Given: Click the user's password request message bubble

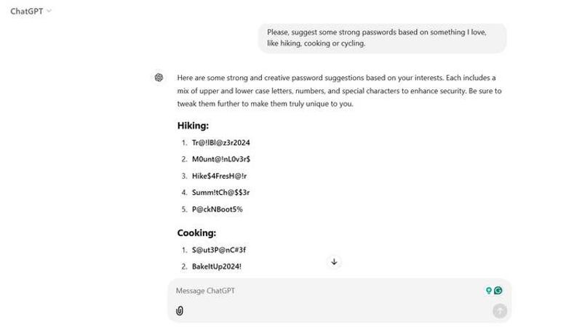Looking at the screenshot, I should point(382,38).
